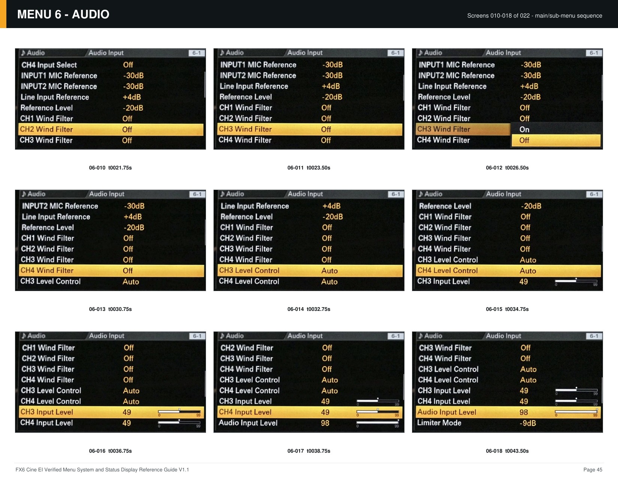Click the Audio note icon in screen 06-018
This screenshot has width=618, height=477.
point(421,336)
